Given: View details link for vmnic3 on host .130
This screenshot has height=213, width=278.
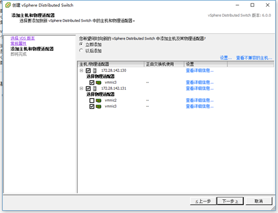Looking at the screenshot, I should click(200, 83).
